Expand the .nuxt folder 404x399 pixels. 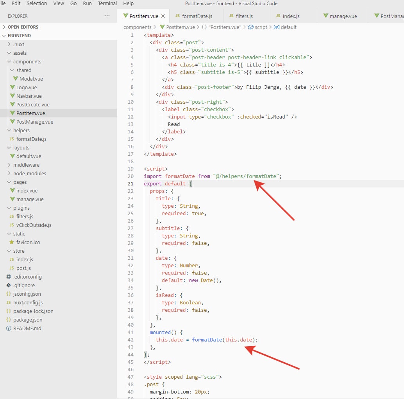9,44
